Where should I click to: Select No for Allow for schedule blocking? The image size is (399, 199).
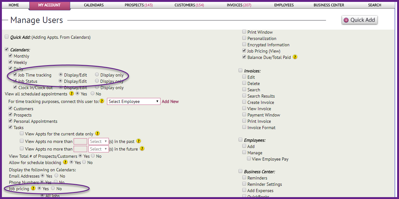(84, 162)
